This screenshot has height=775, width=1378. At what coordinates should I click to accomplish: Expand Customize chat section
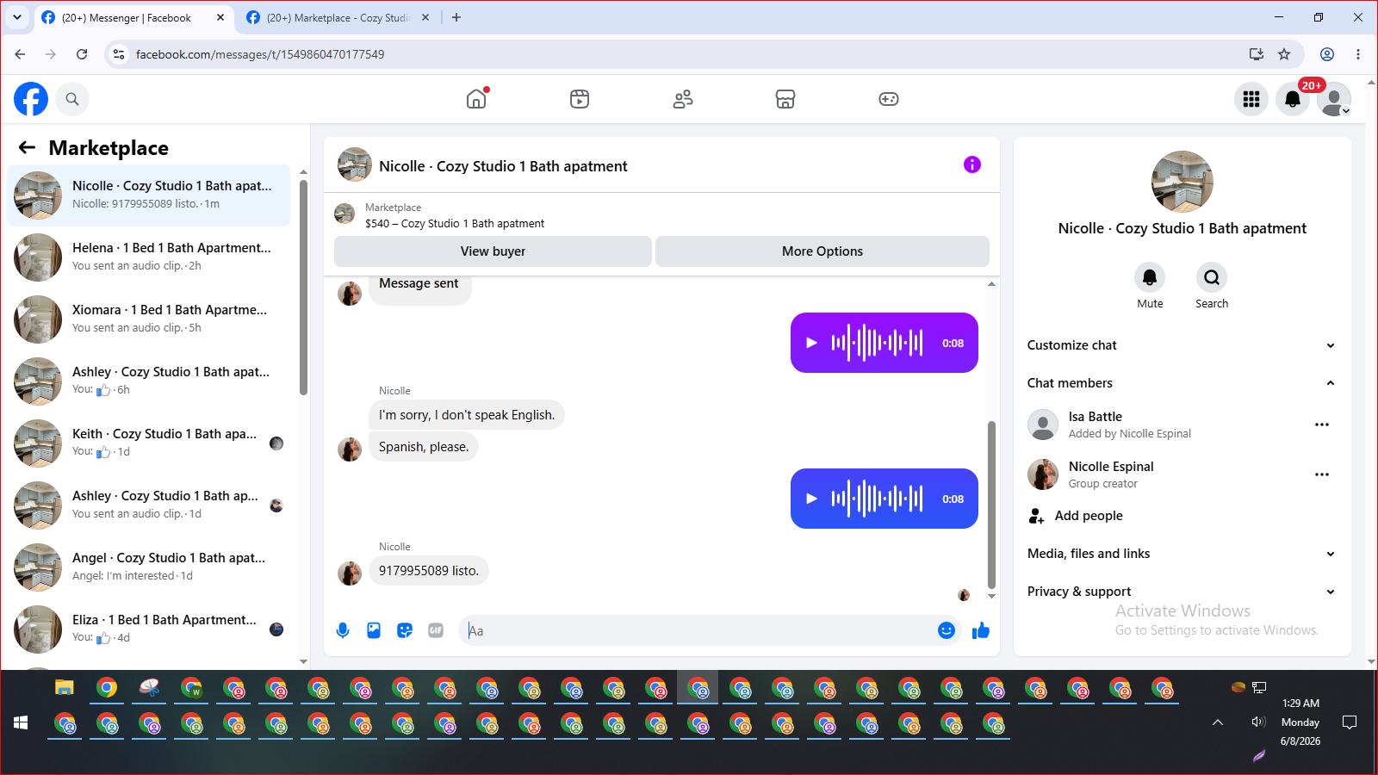click(1182, 345)
